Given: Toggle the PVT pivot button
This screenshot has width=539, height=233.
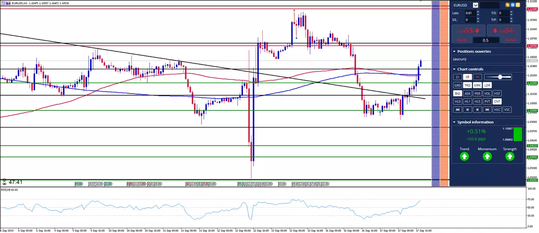Looking at the screenshot, I should click(487, 102).
